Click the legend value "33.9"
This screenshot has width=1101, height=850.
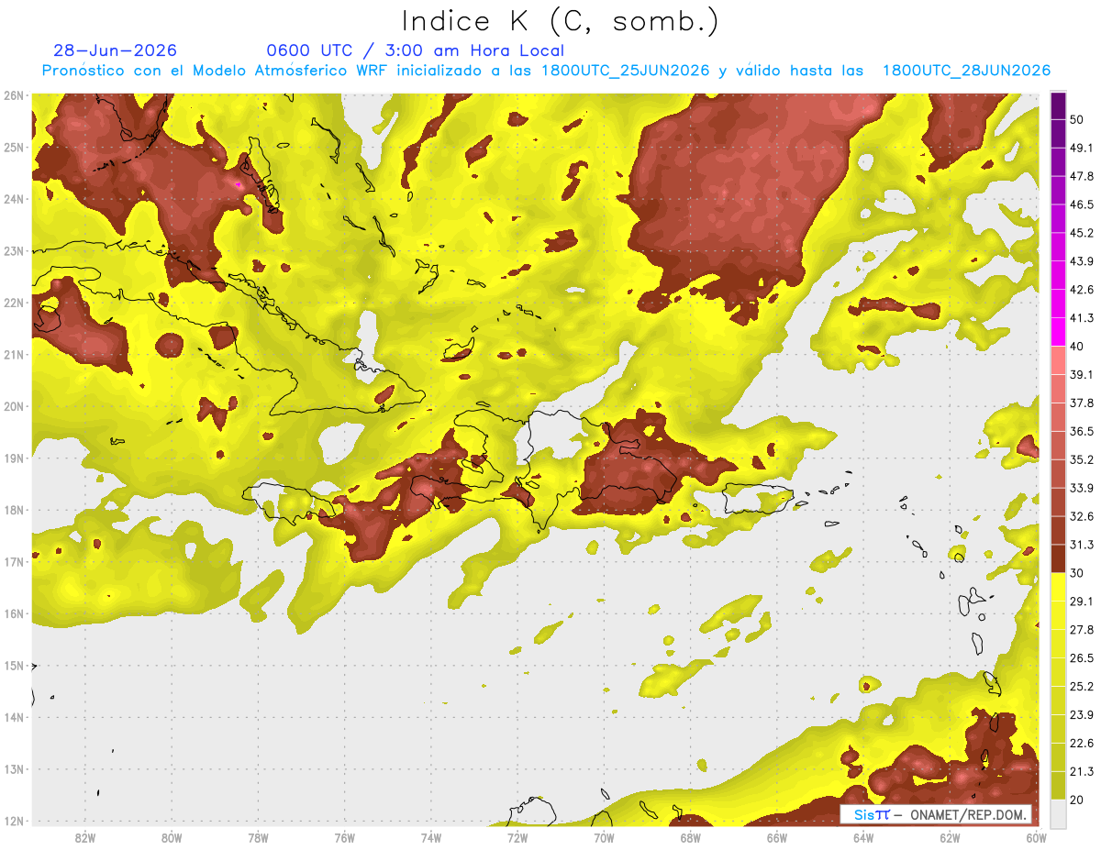pyautogui.click(x=1082, y=488)
